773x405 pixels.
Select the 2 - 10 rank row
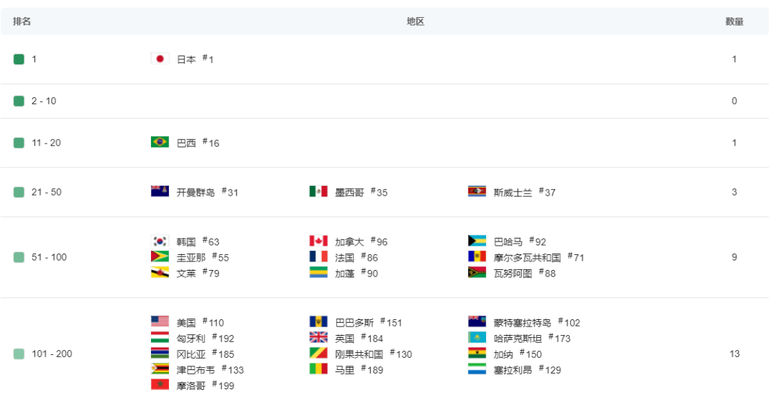(x=384, y=101)
